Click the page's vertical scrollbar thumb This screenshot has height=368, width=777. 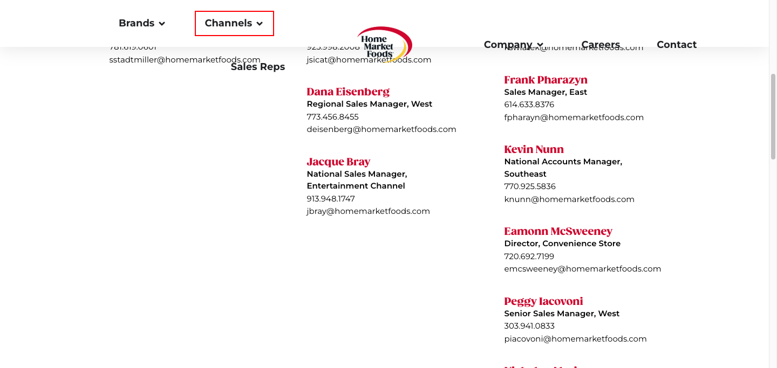[x=773, y=116]
